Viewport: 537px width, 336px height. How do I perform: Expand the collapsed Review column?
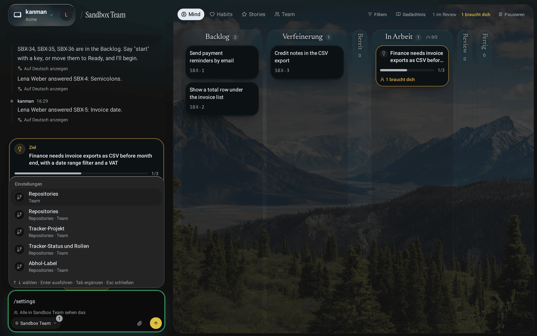click(x=465, y=46)
